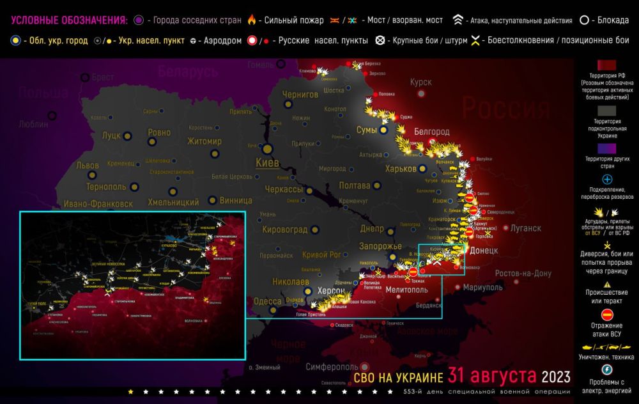Select the Донецк city on the map
Viewport: 639px width, 404px height.
[x=483, y=251]
